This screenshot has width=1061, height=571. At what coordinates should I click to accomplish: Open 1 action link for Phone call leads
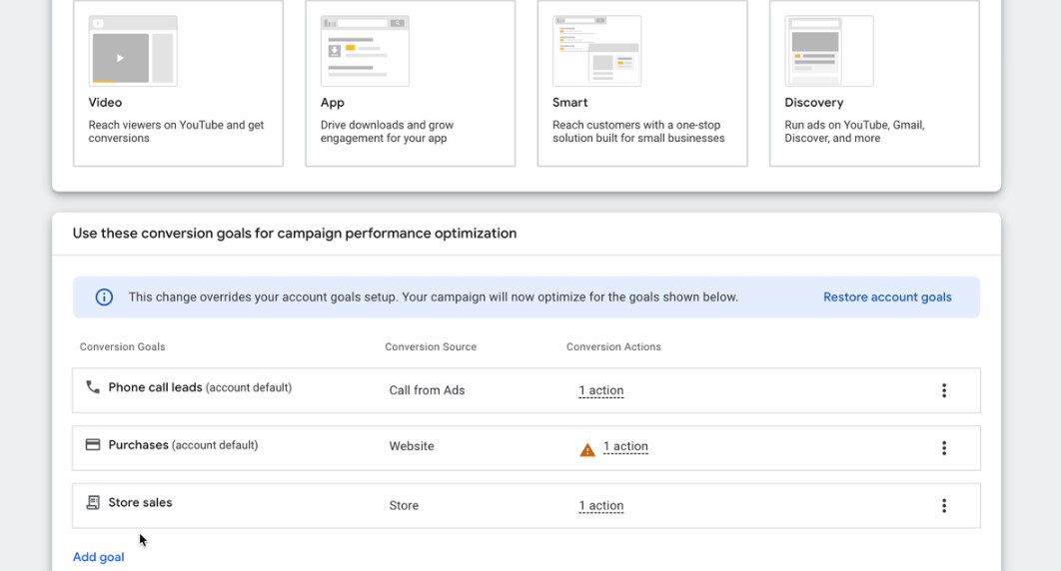601,390
